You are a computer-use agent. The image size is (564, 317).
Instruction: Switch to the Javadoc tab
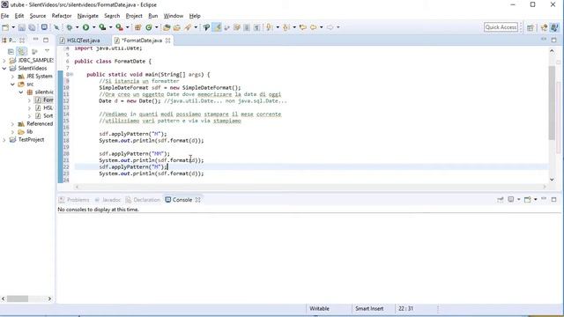coord(108,200)
